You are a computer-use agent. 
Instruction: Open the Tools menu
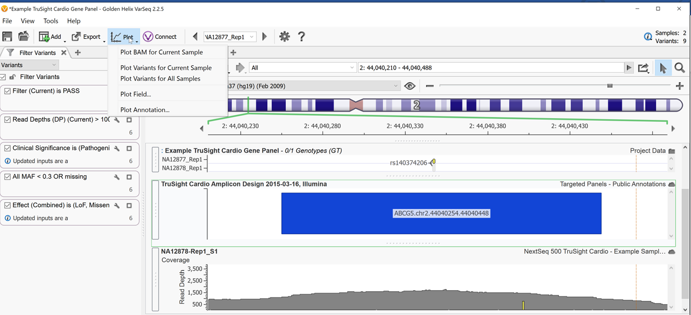tap(50, 21)
